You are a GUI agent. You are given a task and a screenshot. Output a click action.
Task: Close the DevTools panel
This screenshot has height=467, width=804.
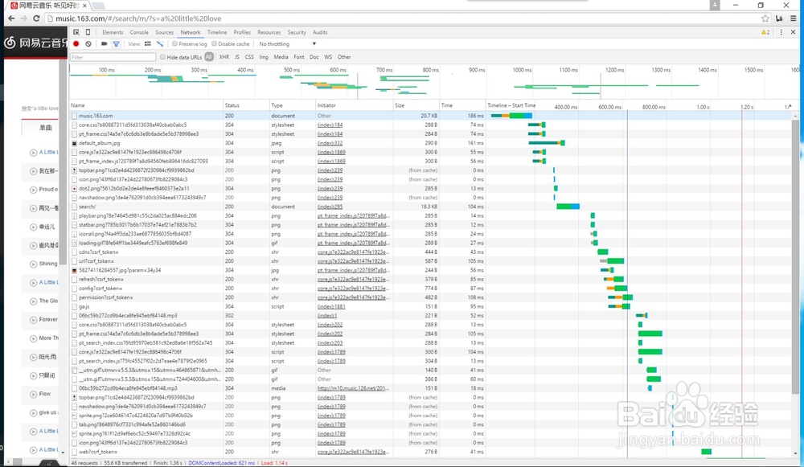click(x=793, y=32)
